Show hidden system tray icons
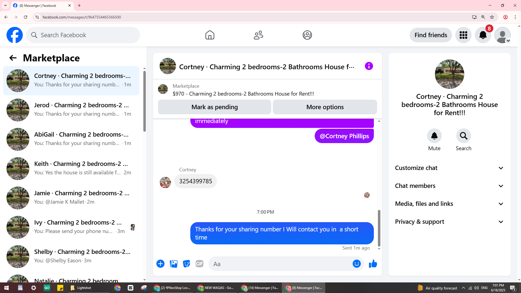Image resolution: width=521 pixels, height=293 pixels. [463, 288]
